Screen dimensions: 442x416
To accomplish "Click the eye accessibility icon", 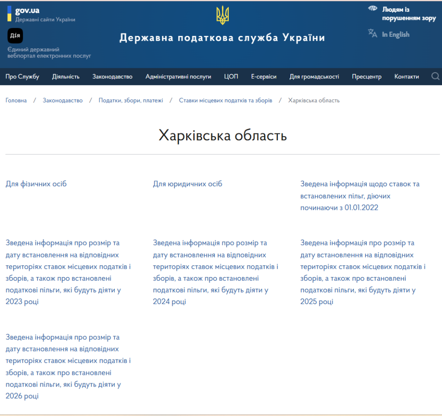I will [x=373, y=9].
